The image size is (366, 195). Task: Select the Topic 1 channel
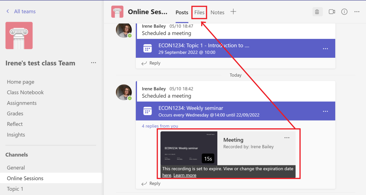15,189
